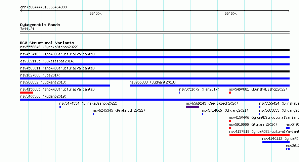
Task: Select the blue nsv5685853 variant marker
Action: 260,114
